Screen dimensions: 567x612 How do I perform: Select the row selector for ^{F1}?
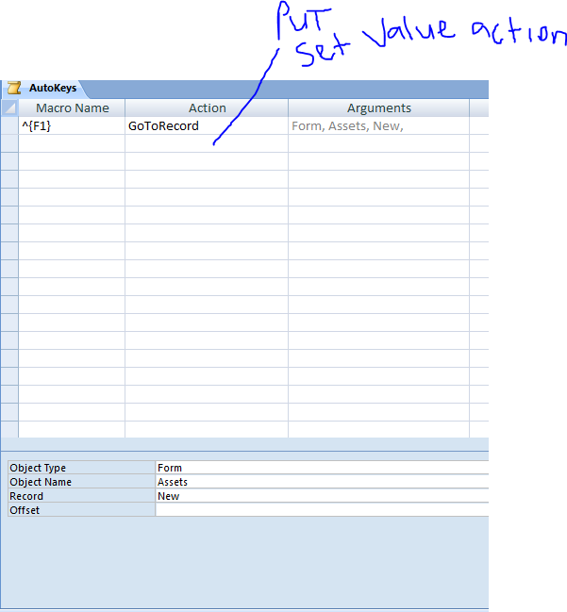point(9,125)
